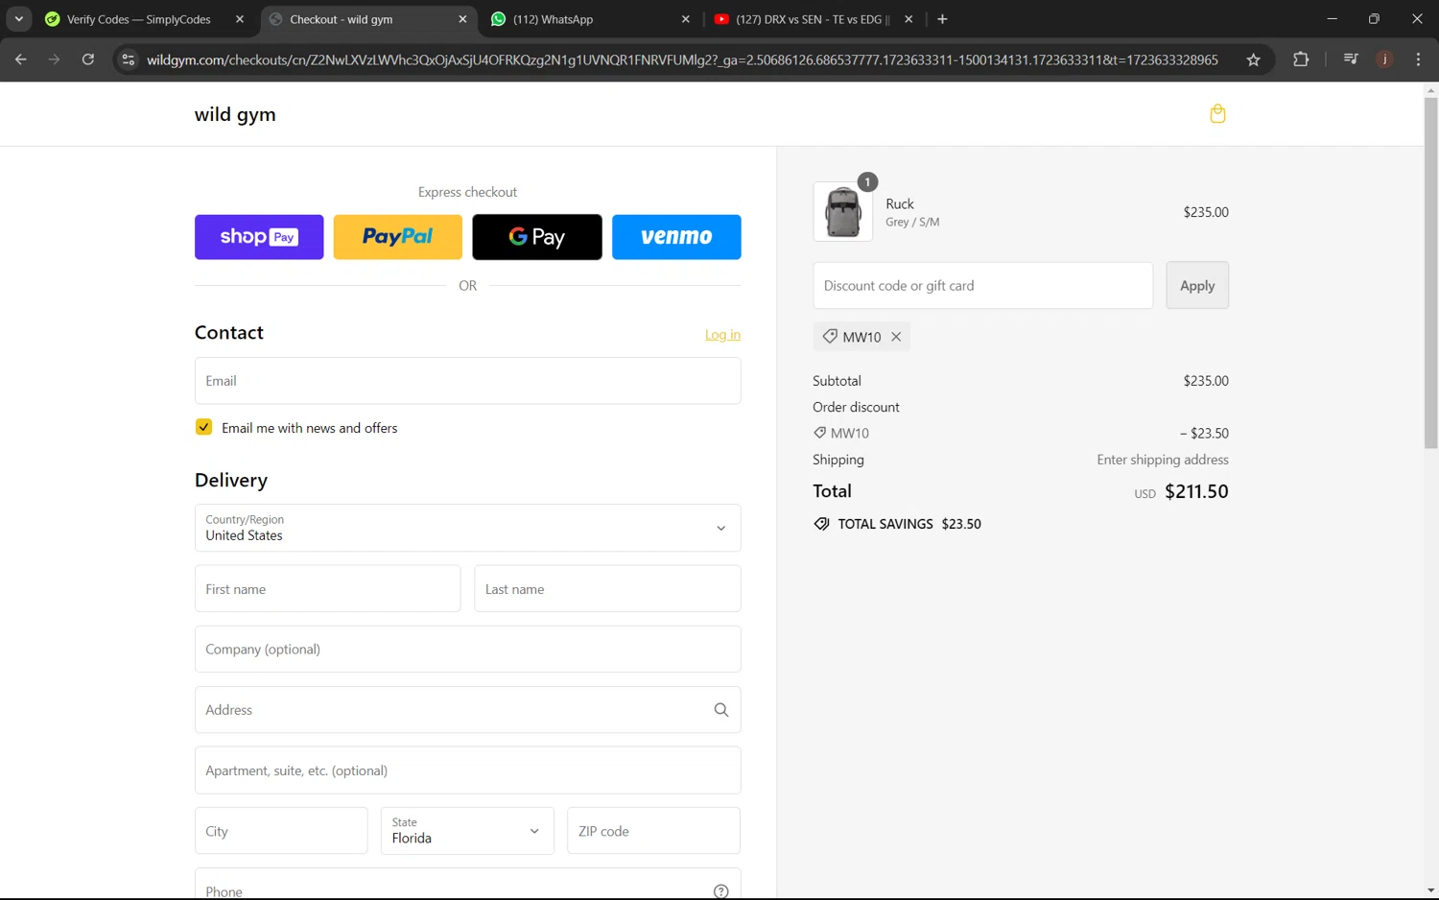This screenshot has width=1439, height=900.
Task: Close the Verify Codes tab
Action: coord(240,19)
